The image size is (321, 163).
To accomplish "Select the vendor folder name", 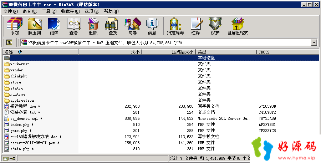I will pyautogui.click(x=16, y=70).
